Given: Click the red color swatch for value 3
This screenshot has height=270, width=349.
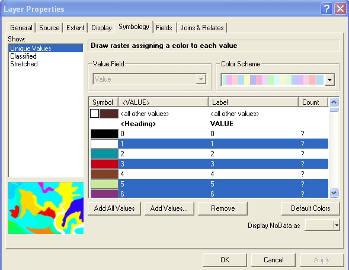Looking at the screenshot, I should pos(104,164).
